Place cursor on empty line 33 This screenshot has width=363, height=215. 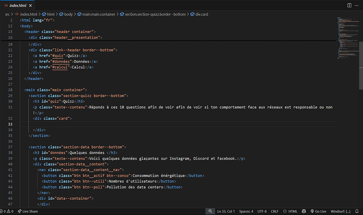coord(178,124)
